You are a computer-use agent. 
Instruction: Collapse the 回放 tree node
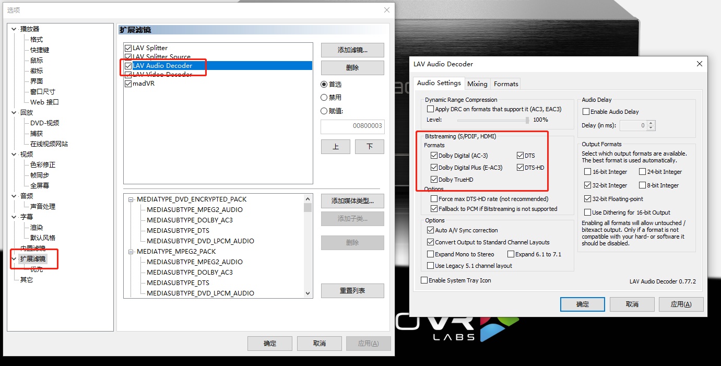(x=14, y=113)
